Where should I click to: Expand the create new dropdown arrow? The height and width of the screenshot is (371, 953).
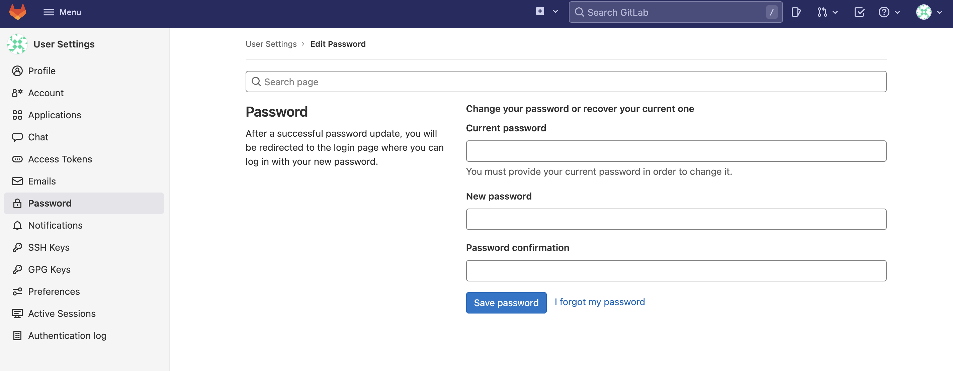[555, 11]
